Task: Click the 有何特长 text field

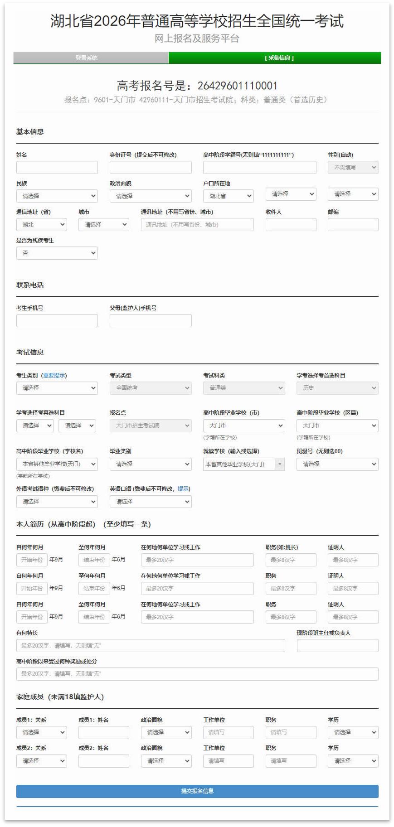Action: pyautogui.click(x=150, y=645)
